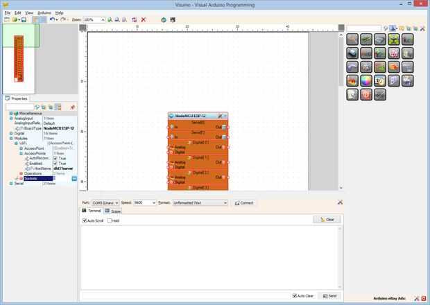Select the HostName property row
This screenshot has height=305, width=430.
[x=41, y=168]
